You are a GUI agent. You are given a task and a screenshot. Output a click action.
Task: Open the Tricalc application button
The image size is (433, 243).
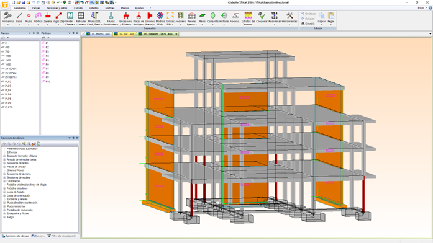tap(5, 4)
